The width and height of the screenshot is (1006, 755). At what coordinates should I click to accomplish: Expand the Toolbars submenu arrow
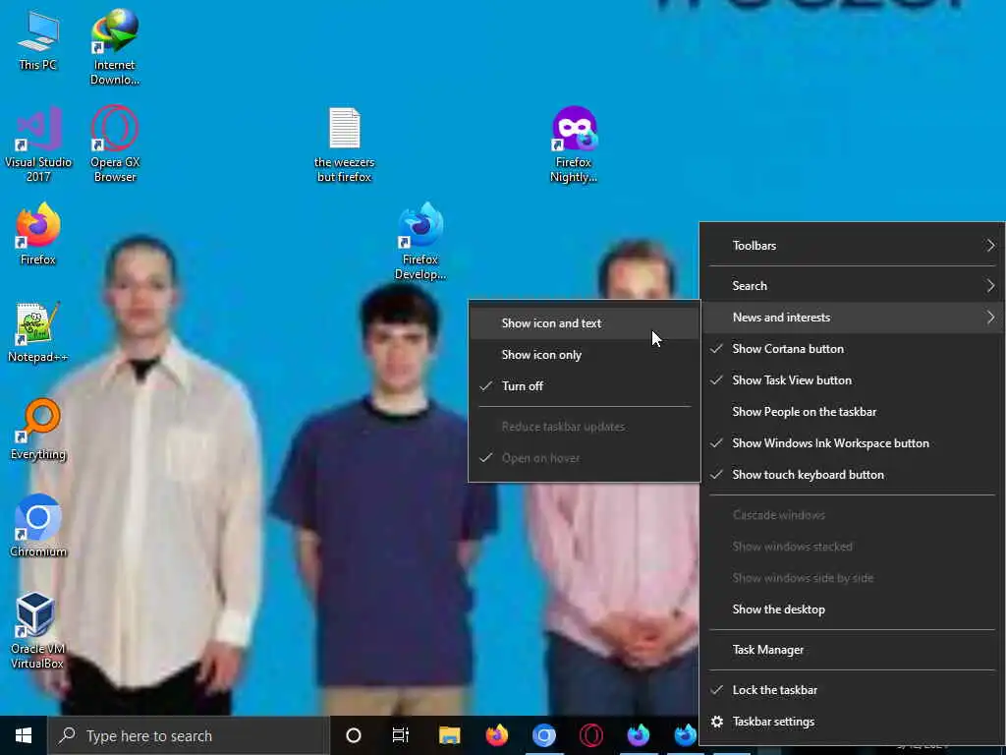[x=990, y=246]
